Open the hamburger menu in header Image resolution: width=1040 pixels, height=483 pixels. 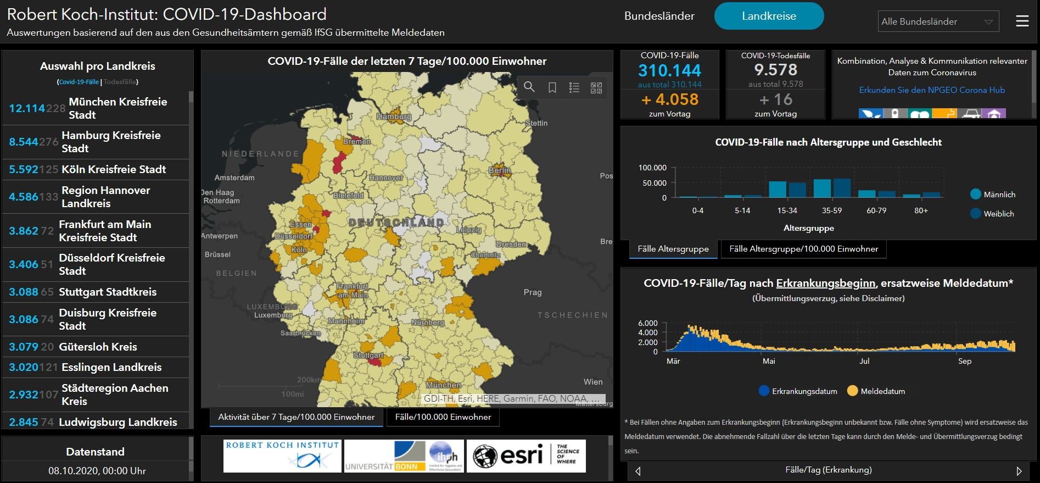click(x=1022, y=21)
